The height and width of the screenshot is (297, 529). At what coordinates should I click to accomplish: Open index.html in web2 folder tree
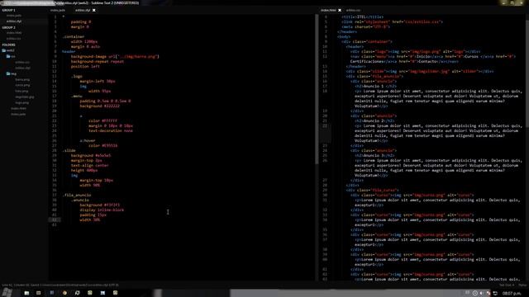18,108
